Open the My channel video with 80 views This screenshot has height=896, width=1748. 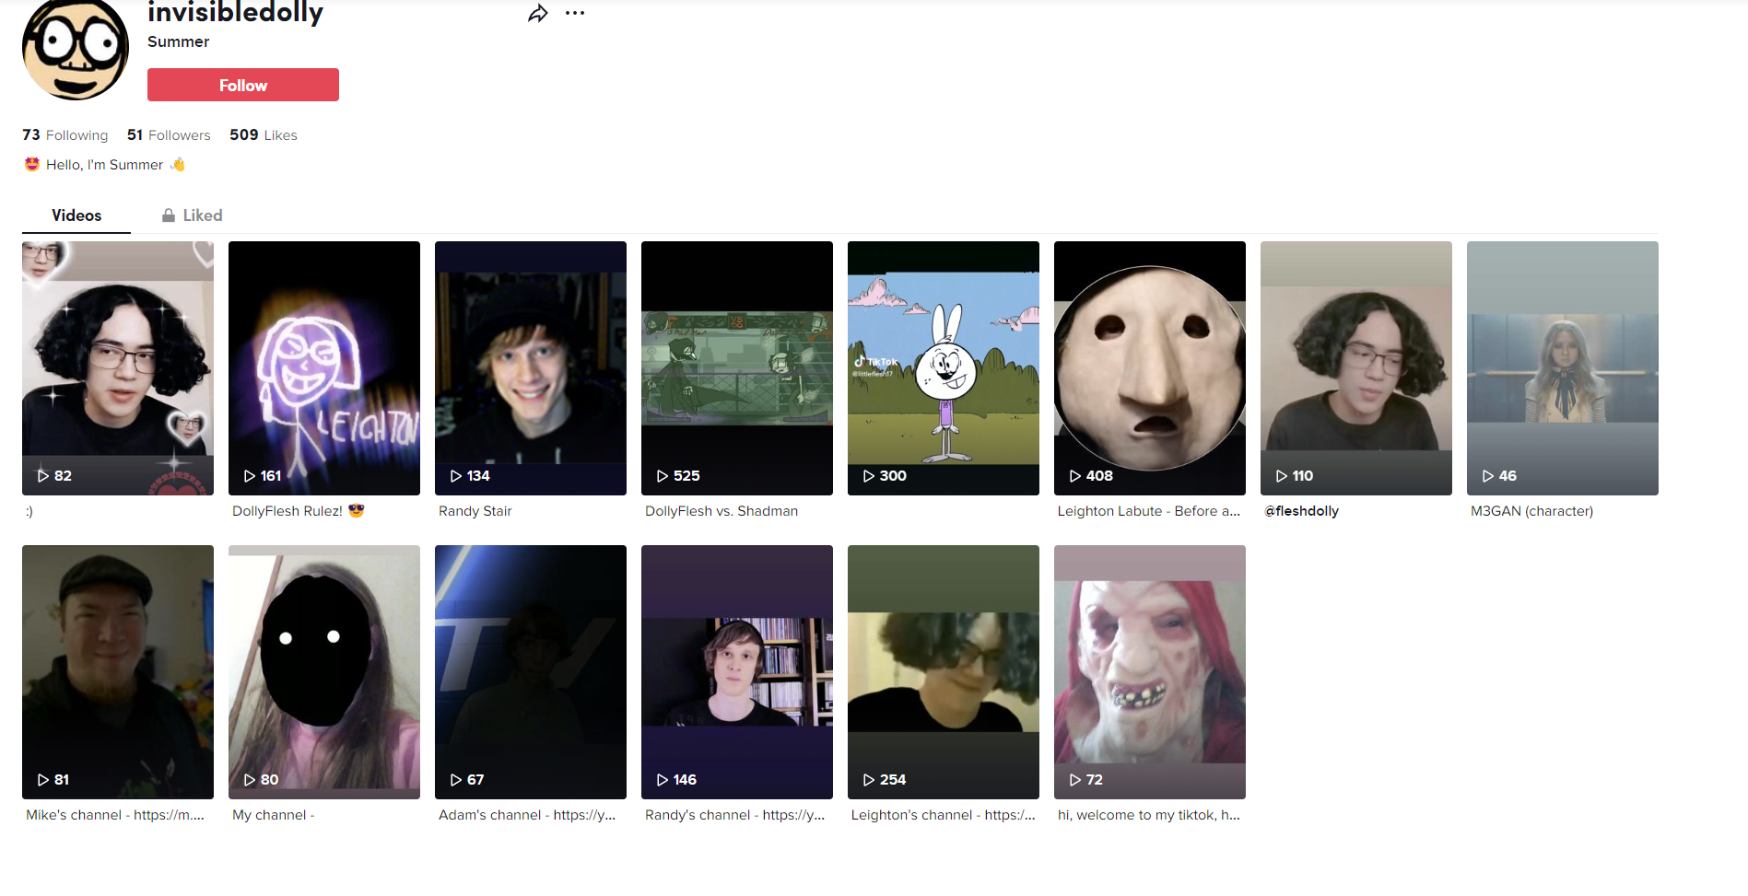(x=324, y=672)
